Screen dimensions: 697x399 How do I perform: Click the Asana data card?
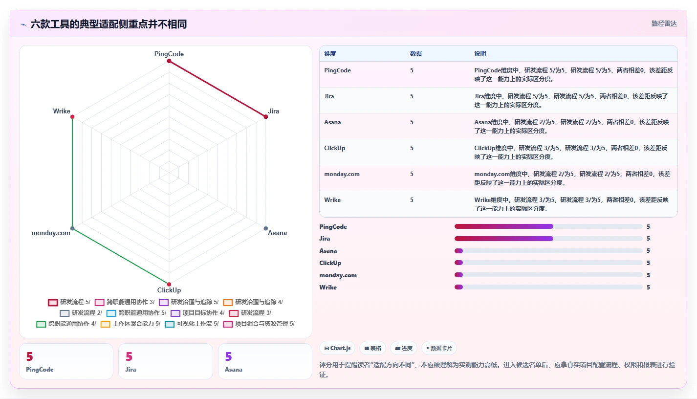[265, 361]
